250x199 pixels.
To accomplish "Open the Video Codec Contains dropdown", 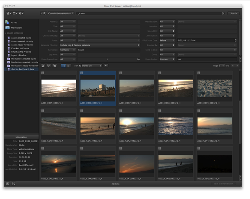I will (167, 59).
